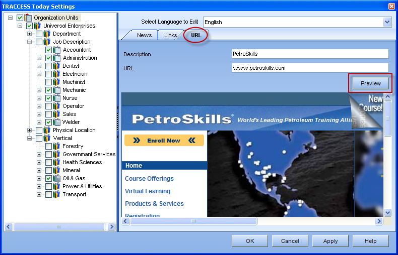Collapse the Job Description tree node
This screenshot has width=398, height=255.
click(30, 42)
